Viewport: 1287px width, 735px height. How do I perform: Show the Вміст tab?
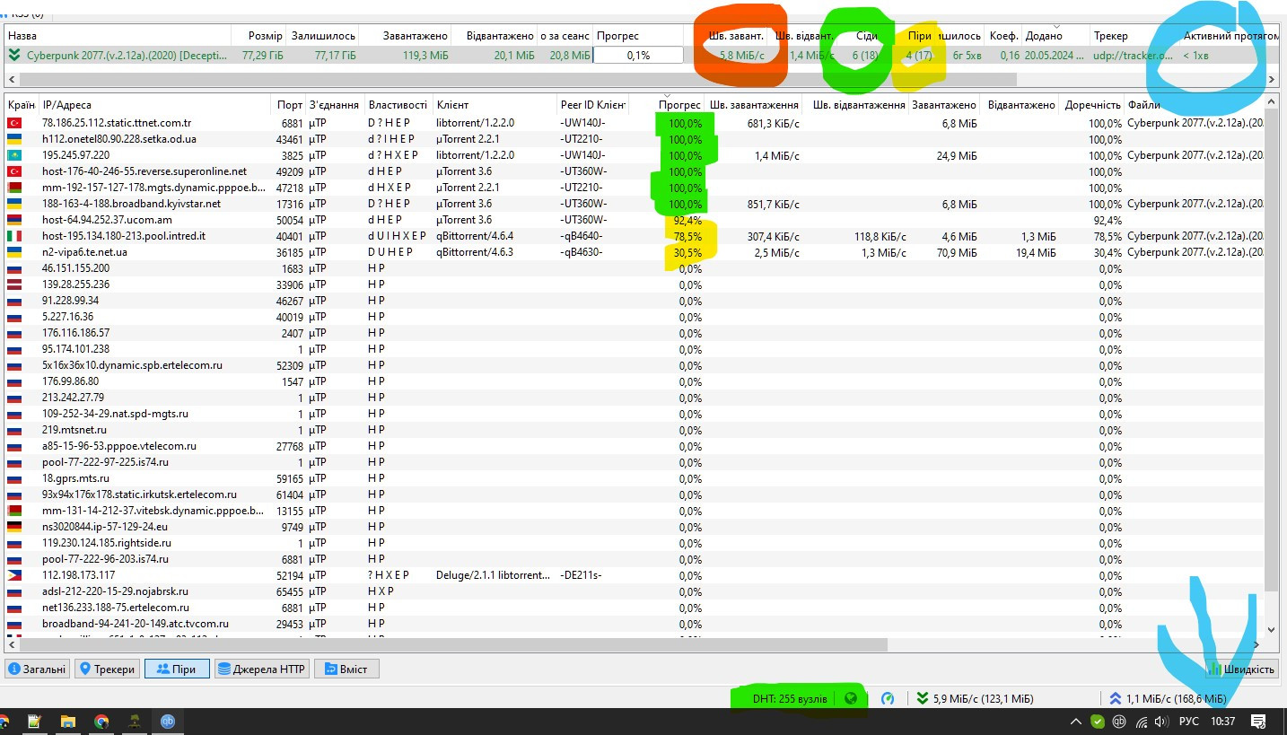346,669
